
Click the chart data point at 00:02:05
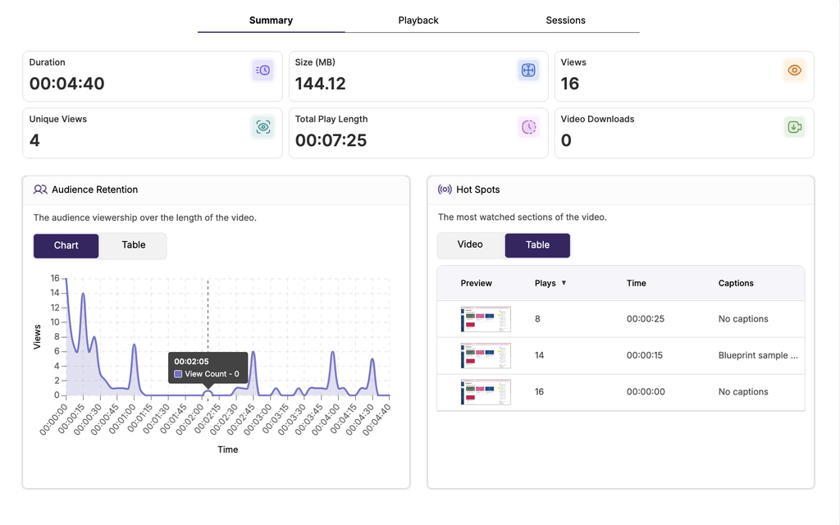(x=208, y=395)
